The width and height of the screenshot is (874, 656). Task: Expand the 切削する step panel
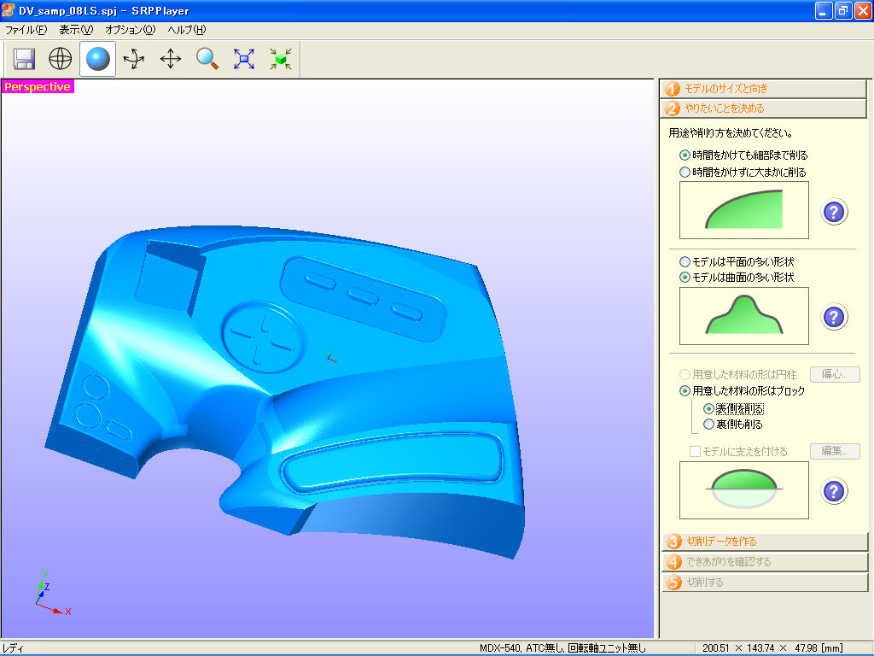(x=764, y=582)
